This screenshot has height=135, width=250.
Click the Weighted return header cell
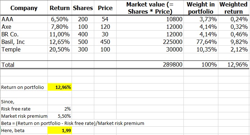233,8
